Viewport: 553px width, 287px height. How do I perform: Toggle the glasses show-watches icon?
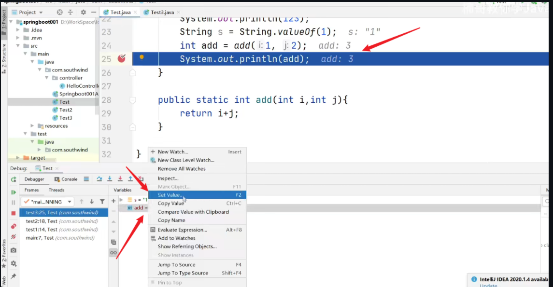tap(113, 253)
